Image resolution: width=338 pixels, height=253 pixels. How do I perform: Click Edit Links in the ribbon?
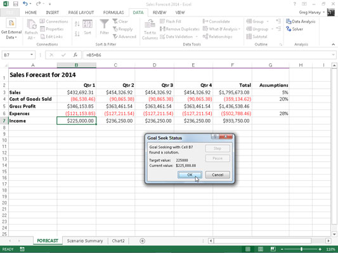52,37
